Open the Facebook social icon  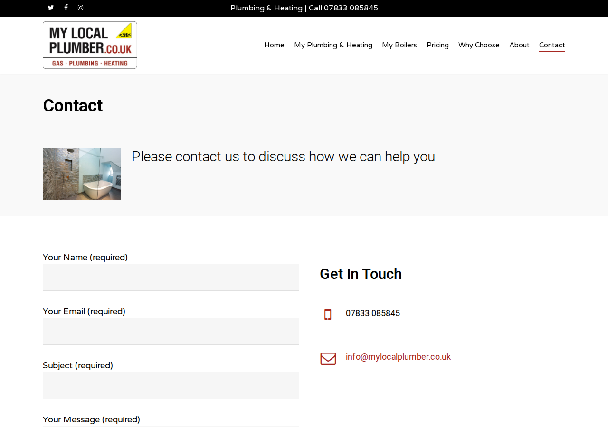[x=66, y=8]
